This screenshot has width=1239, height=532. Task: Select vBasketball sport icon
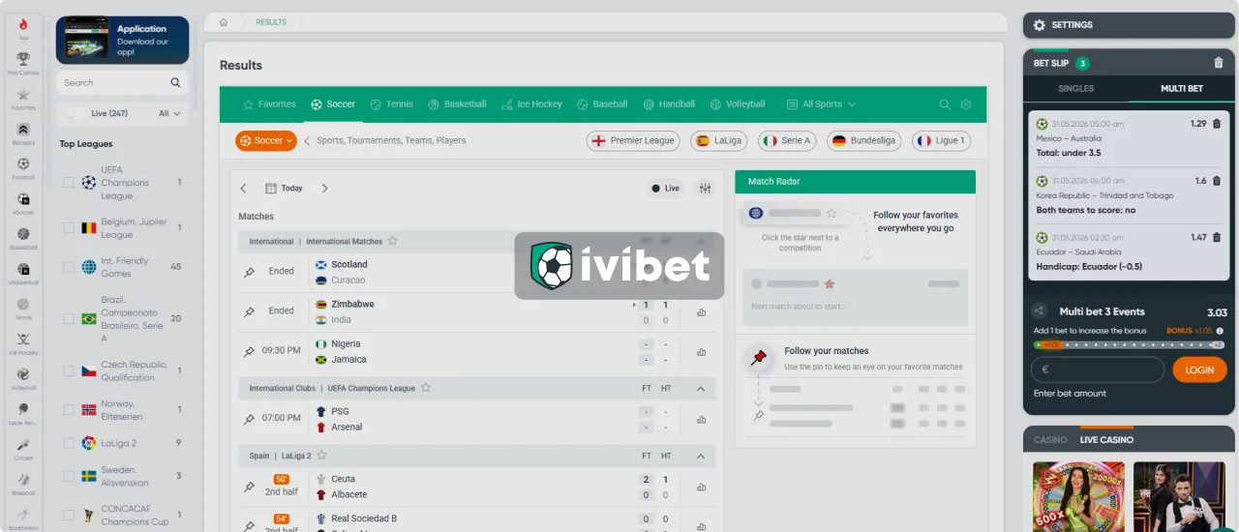(x=23, y=274)
